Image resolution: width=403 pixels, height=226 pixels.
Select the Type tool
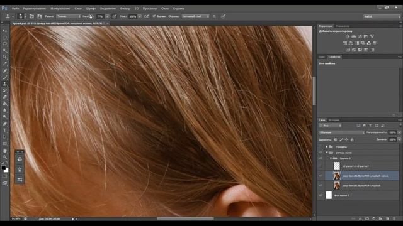click(x=4, y=131)
